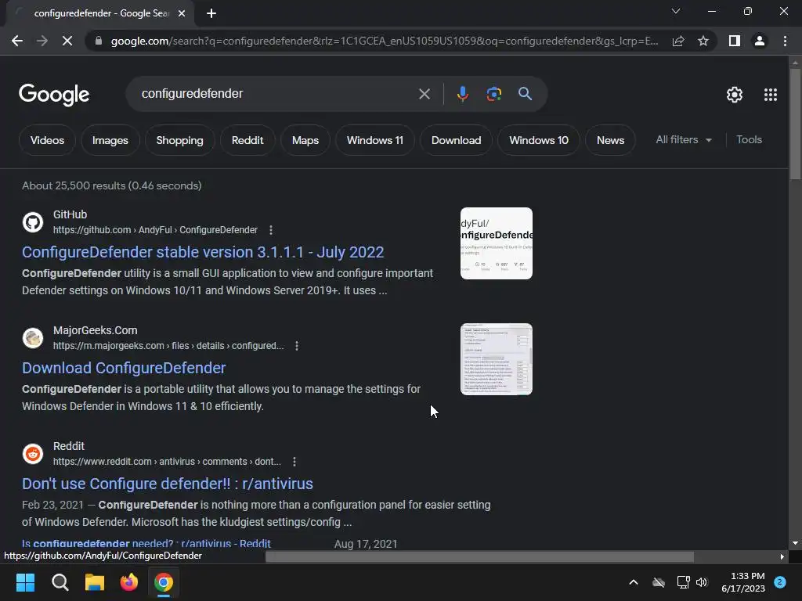Filter results by Maps
This screenshot has height=601, width=802.
click(305, 140)
